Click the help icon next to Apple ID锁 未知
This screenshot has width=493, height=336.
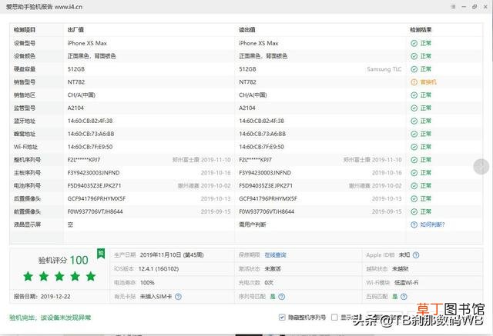[x=416, y=255]
